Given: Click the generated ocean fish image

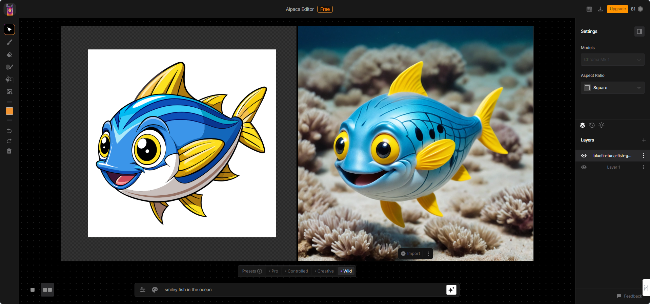Looking at the screenshot, I should pos(416,144).
